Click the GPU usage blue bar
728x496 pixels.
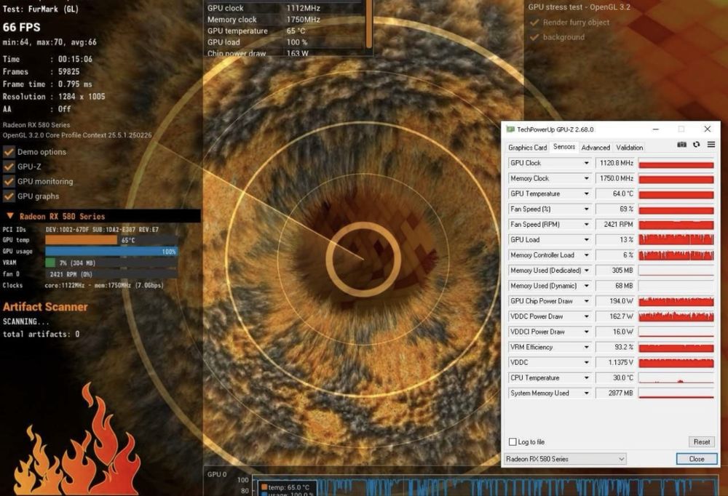(111, 251)
